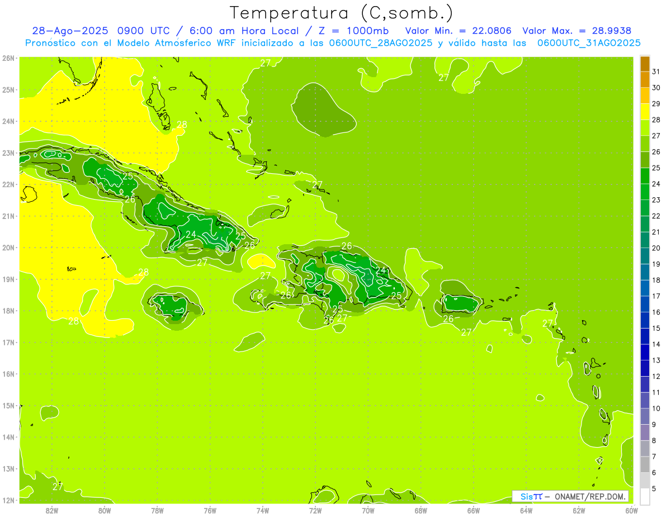Click the yellow legend swatch between 28 and 29
This screenshot has width=671, height=518.
coord(645,112)
